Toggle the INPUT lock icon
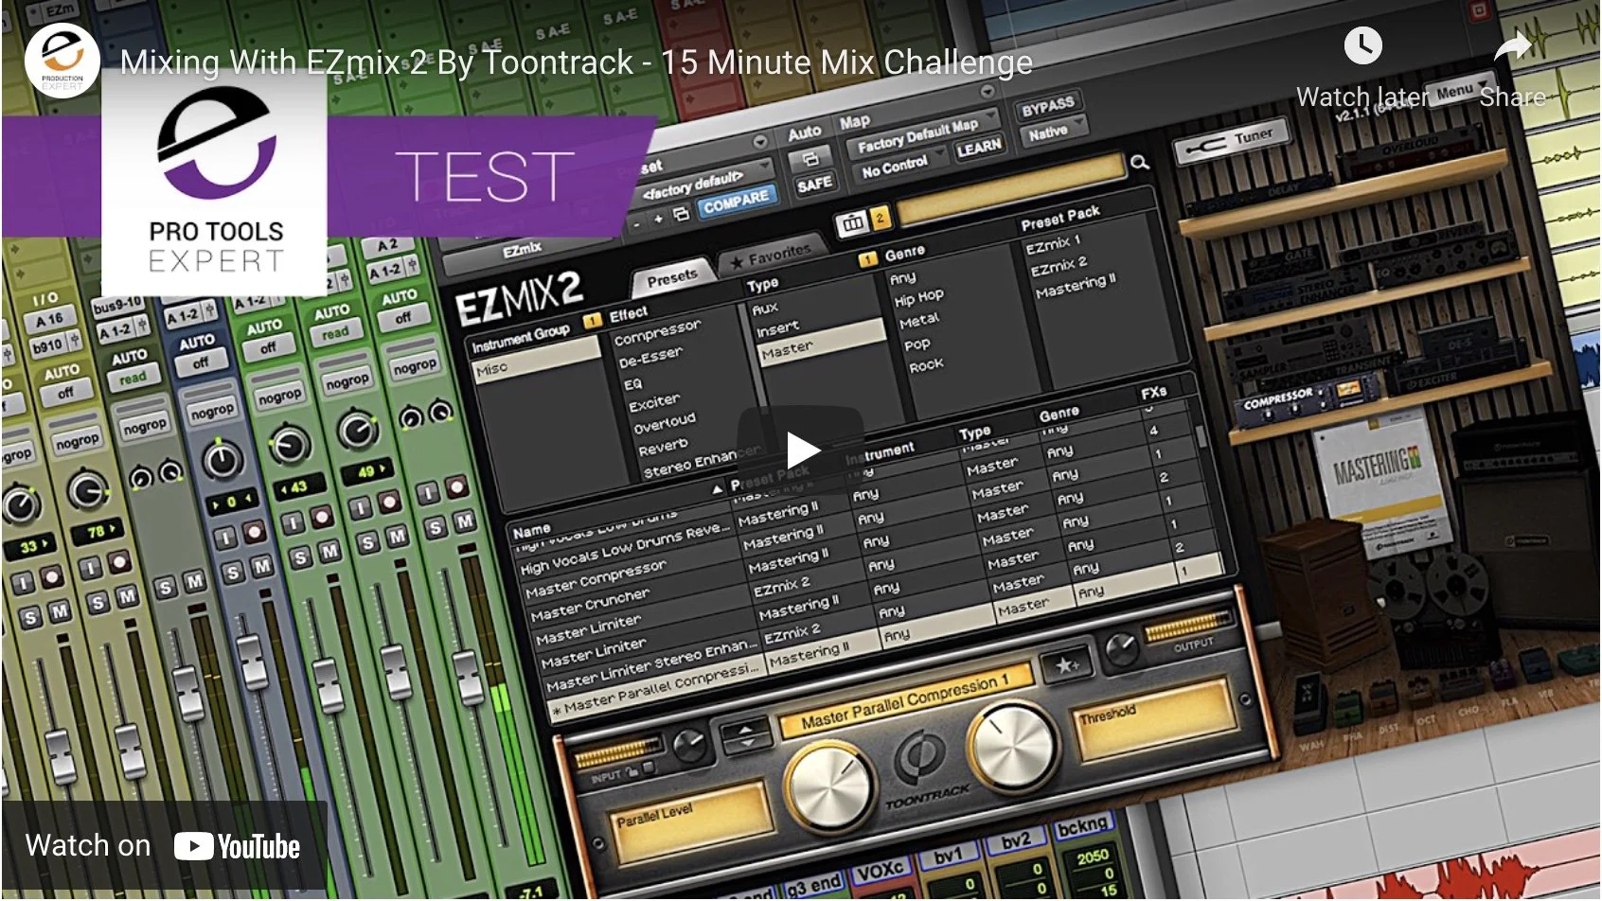Screen dimensions: 1602x901 [x=632, y=771]
